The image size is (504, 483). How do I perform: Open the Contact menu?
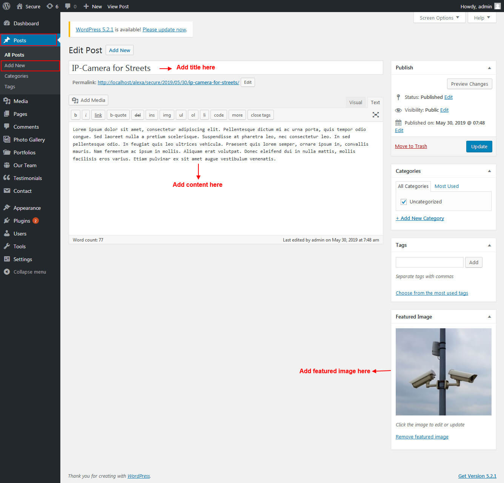coord(30,191)
